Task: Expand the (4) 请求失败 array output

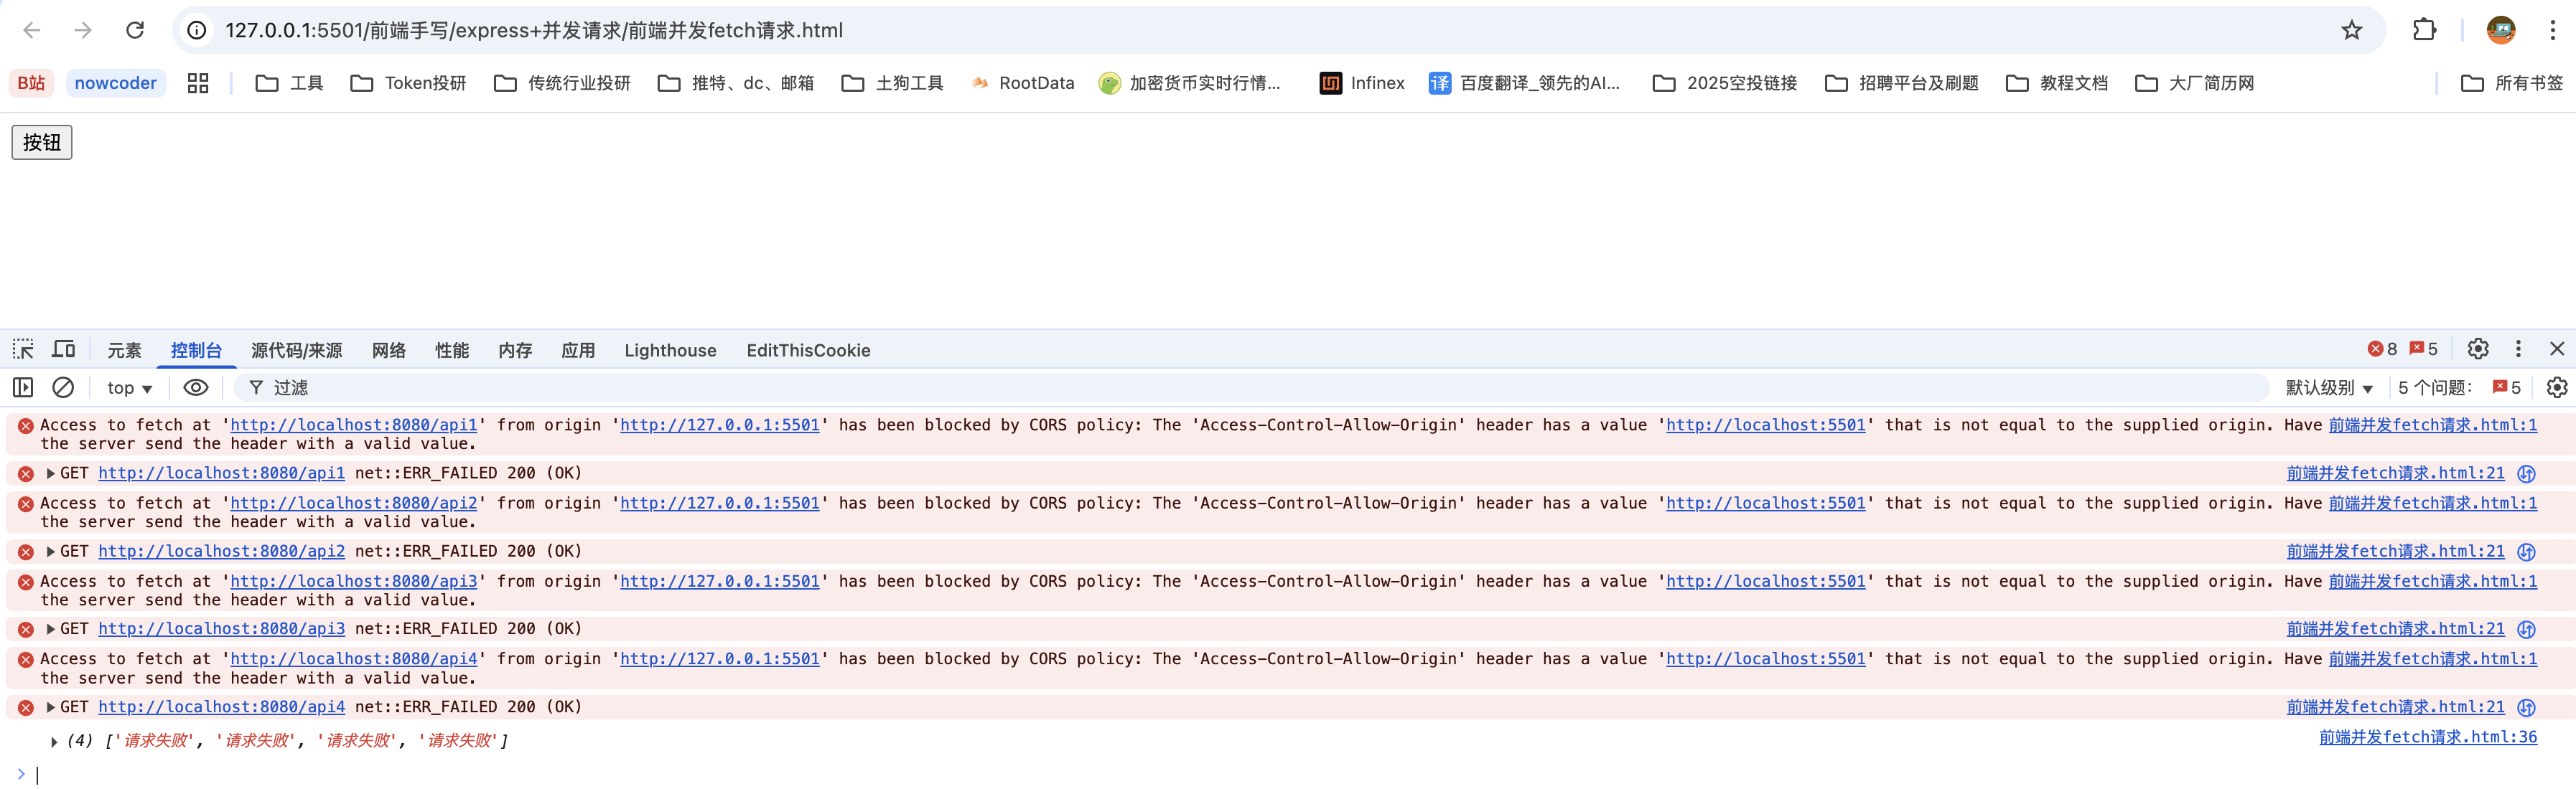Action: click(54, 741)
